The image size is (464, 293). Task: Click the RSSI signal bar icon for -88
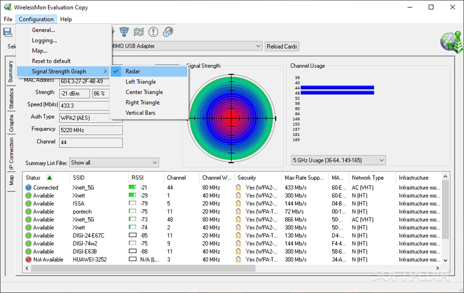tap(133, 251)
